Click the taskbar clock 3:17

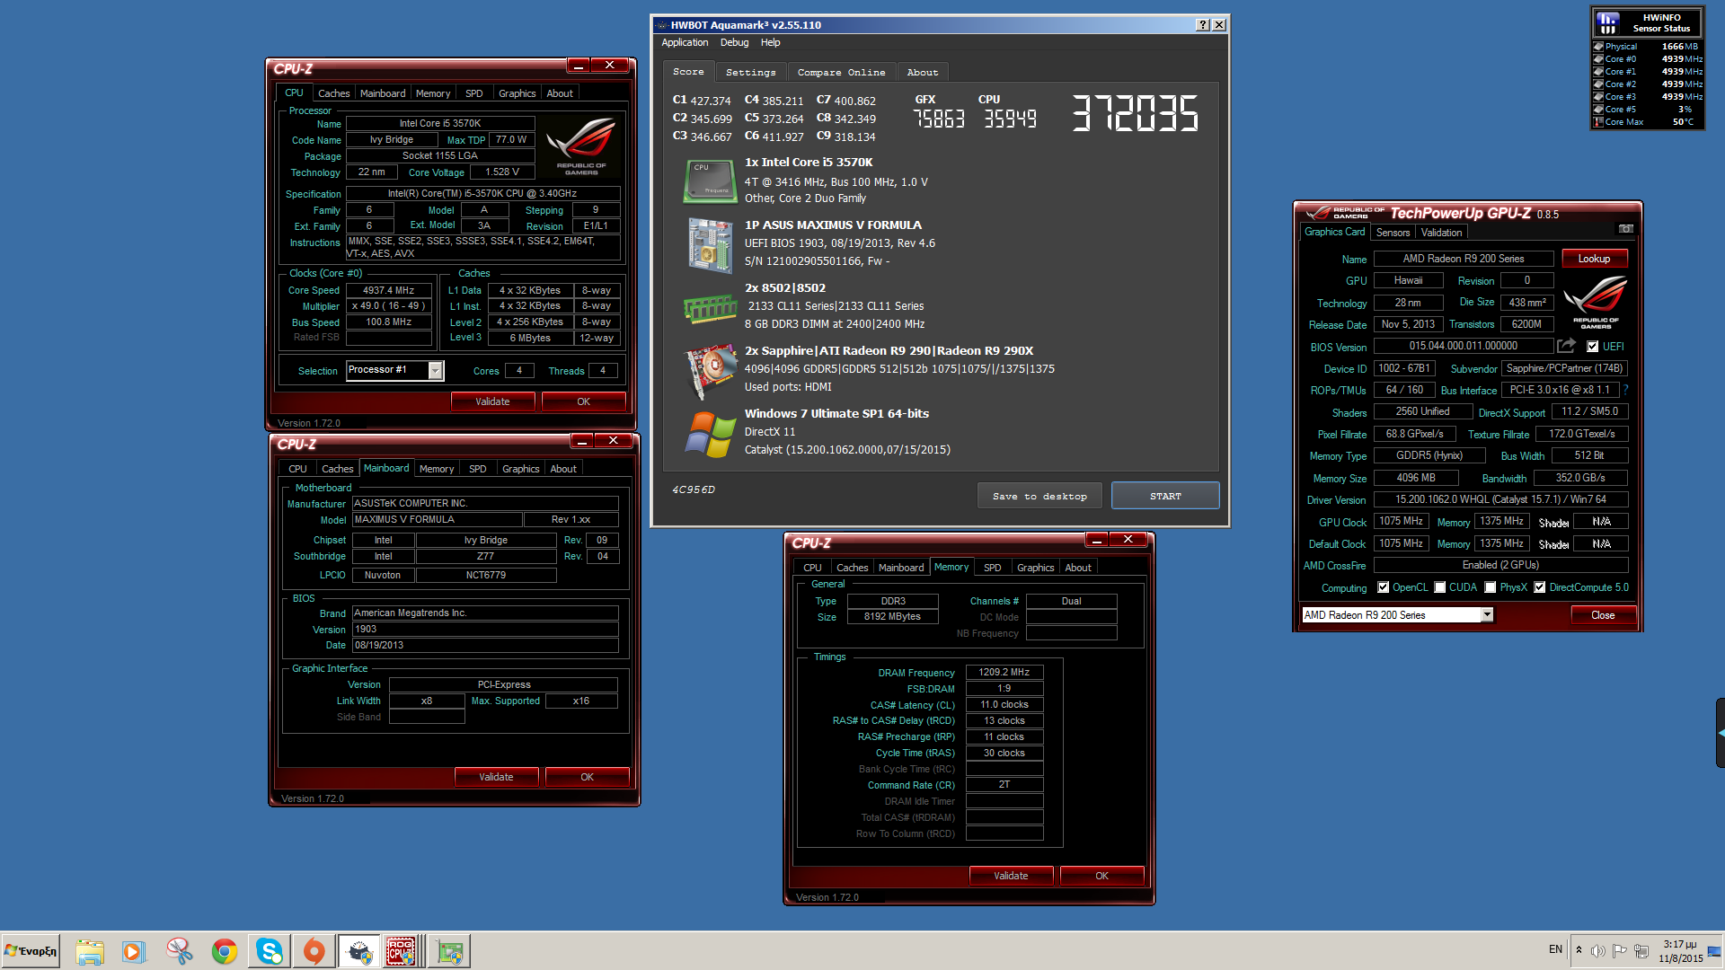click(x=1679, y=951)
